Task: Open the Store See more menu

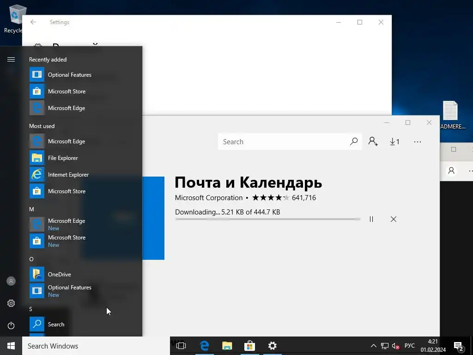Action: coord(418,141)
